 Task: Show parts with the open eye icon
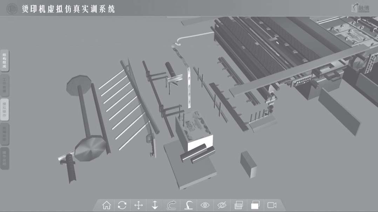[x=205, y=205]
